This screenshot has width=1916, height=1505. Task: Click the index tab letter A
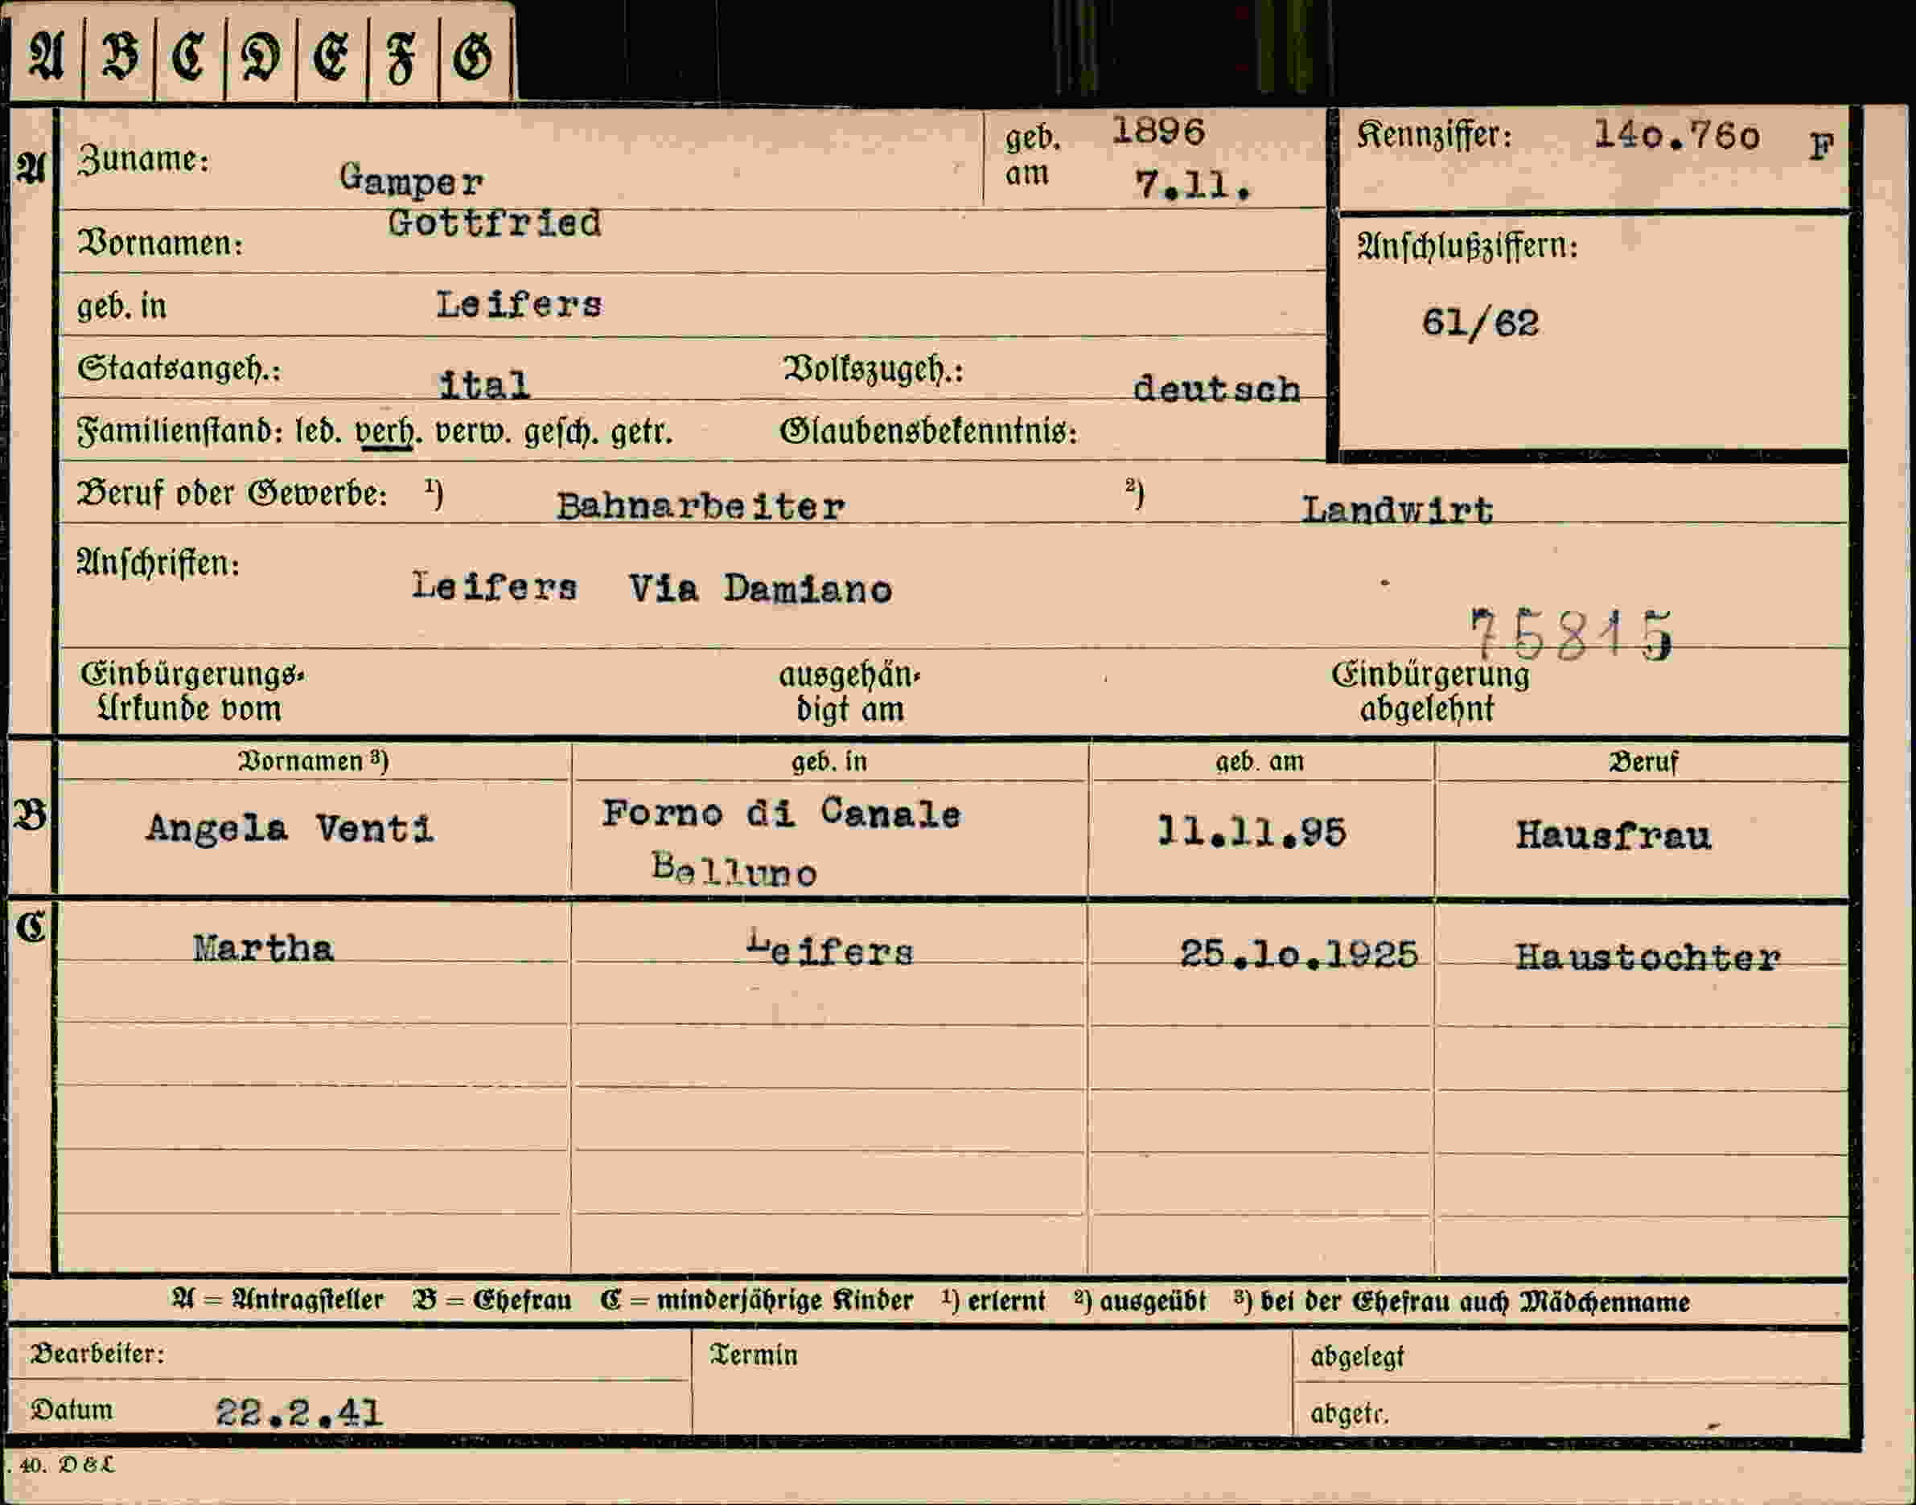pos(47,56)
